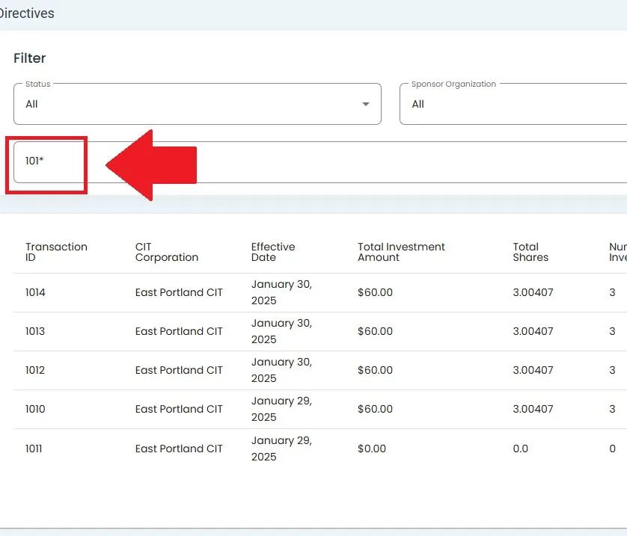Open the Status filter dropdown arrow
The image size is (627, 536).
tap(365, 104)
